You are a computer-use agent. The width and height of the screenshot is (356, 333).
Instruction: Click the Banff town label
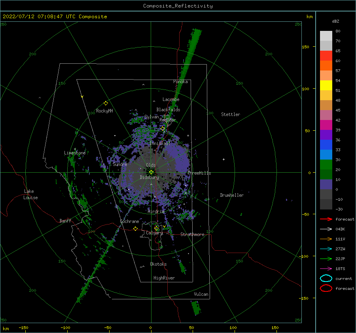click(65, 221)
